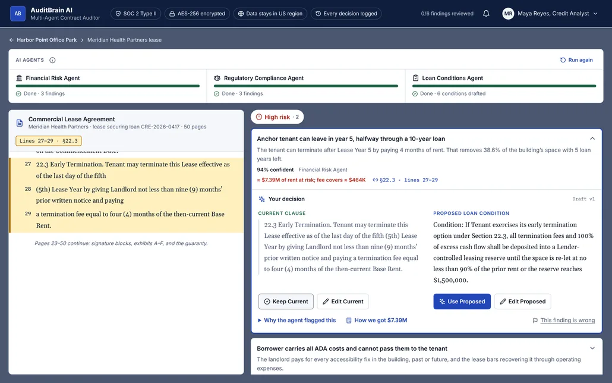Select the Loan Conditions Agent tab
612x383 pixels.
coord(504,86)
